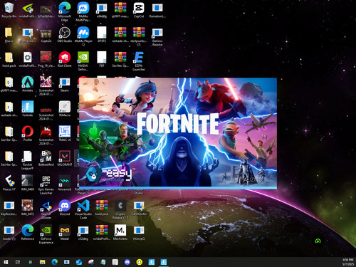Launch the Mechvibes desktop shortcut

[x=120, y=232]
